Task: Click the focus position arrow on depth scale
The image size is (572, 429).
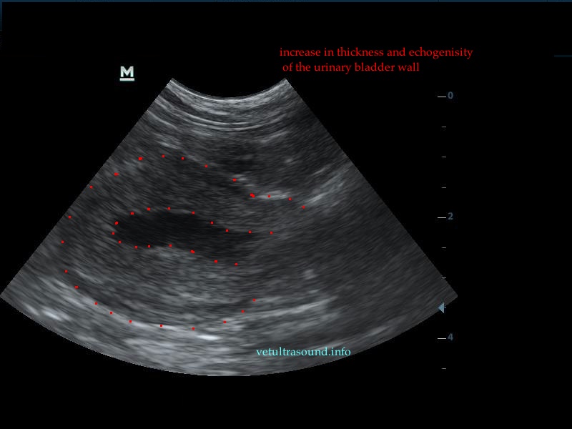Action: click(x=441, y=307)
